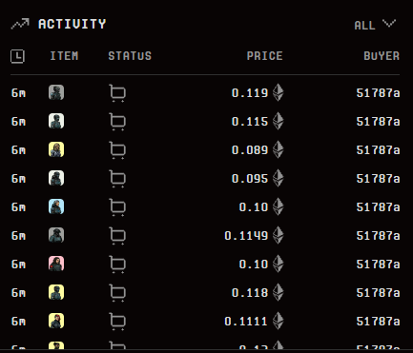Viewport: 413px width, 353px height.
Task: Click the cart sale icon in the 0.095 row
Action: (117, 179)
